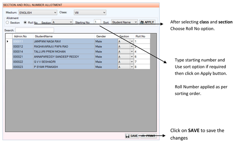Click student name TALLURI PREM MOHAN

click(x=64, y=52)
